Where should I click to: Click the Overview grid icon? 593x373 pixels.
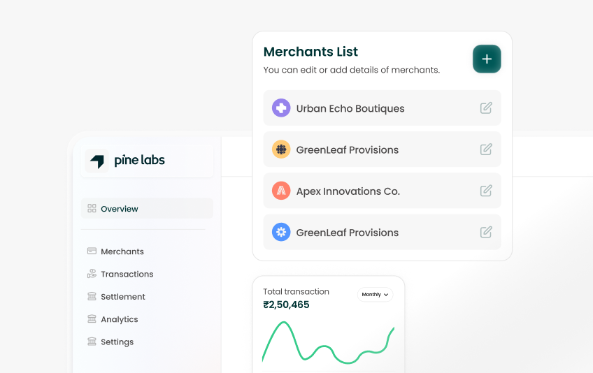pyautogui.click(x=92, y=209)
